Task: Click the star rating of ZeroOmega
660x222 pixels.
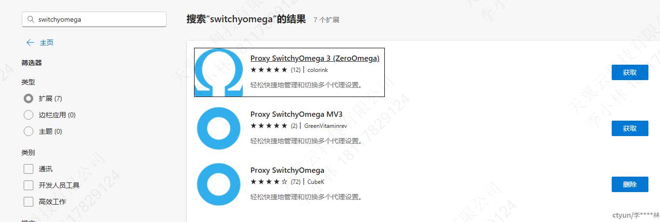Action: pos(269,70)
